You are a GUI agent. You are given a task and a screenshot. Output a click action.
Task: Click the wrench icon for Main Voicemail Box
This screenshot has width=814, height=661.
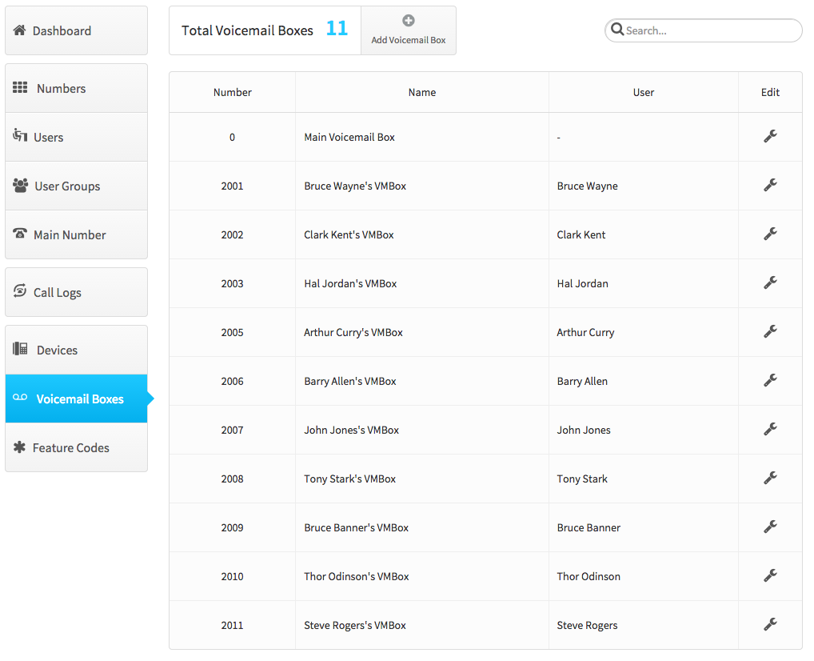tap(770, 136)
